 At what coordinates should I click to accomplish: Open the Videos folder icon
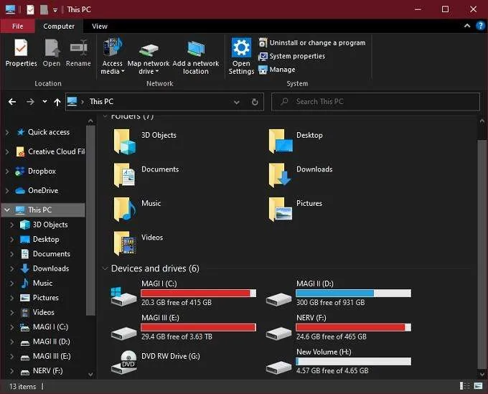point(124,243)
